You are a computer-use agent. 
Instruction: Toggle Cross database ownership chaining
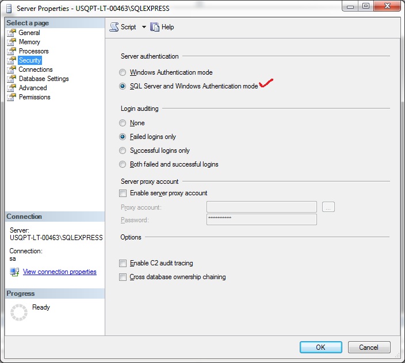pyautogui.click(x=123, y=277)
